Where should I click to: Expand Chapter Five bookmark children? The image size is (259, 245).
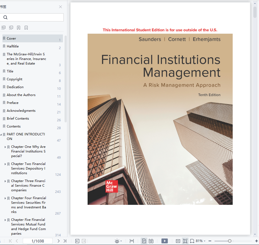click(x=5, y=220)
